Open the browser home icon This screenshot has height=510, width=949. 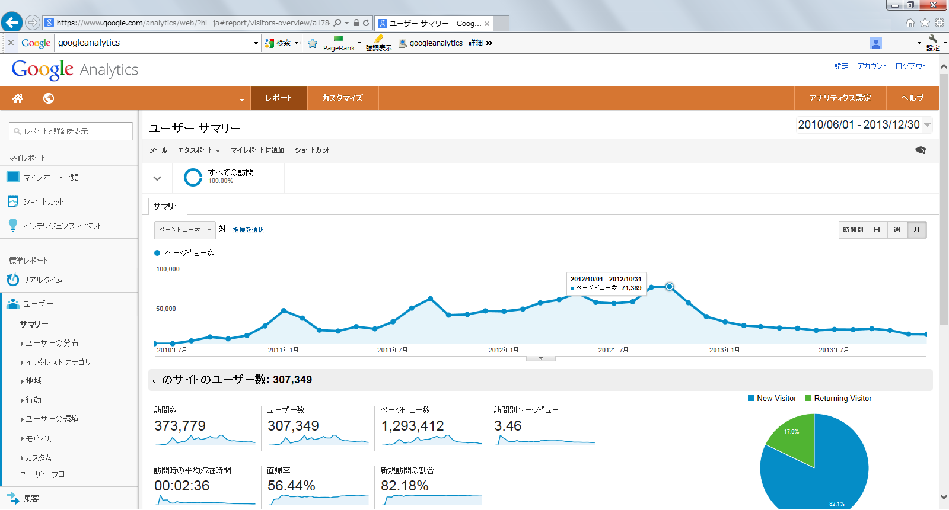[910, 23]
